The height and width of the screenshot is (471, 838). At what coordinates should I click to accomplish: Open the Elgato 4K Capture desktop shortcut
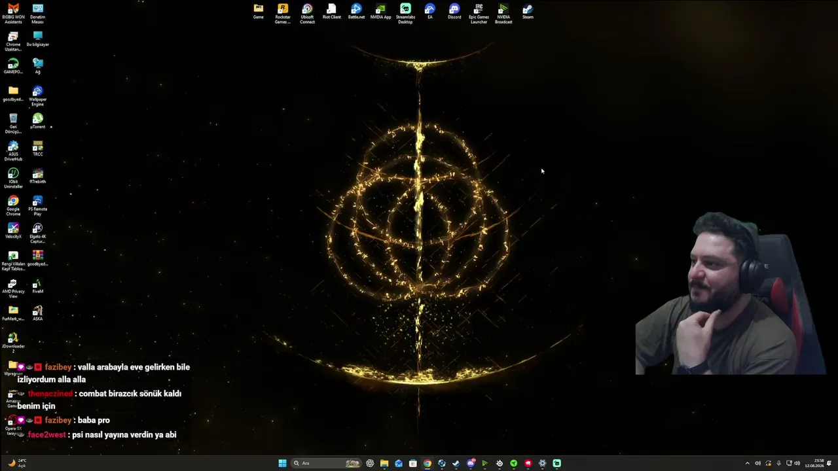[38, 233]
